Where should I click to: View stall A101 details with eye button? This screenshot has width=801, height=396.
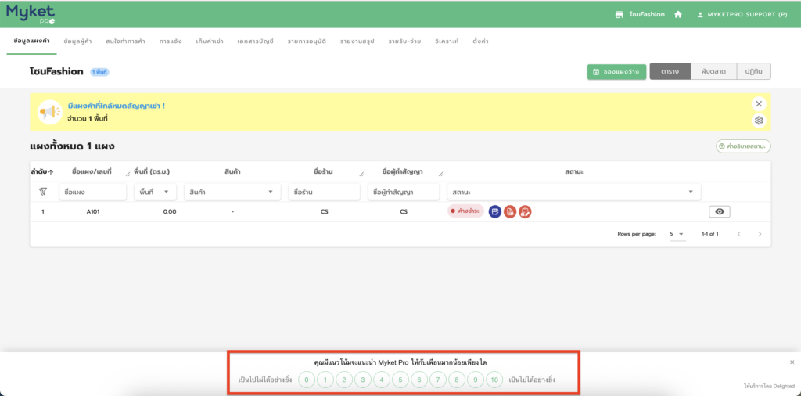[720, 211]
